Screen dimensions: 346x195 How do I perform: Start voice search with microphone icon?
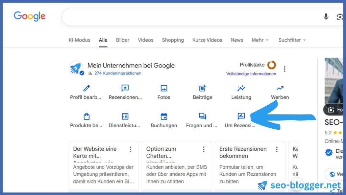pyautogui.click(x=326, y=17)
